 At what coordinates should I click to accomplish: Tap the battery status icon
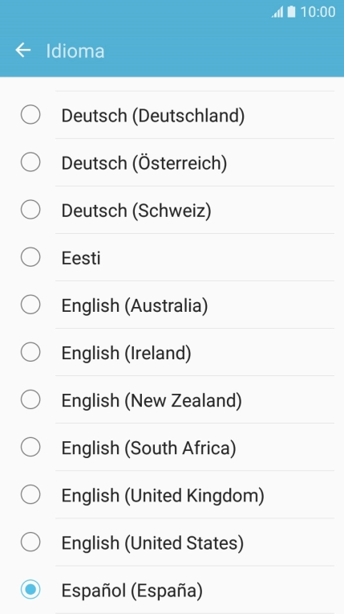(291, 12)
